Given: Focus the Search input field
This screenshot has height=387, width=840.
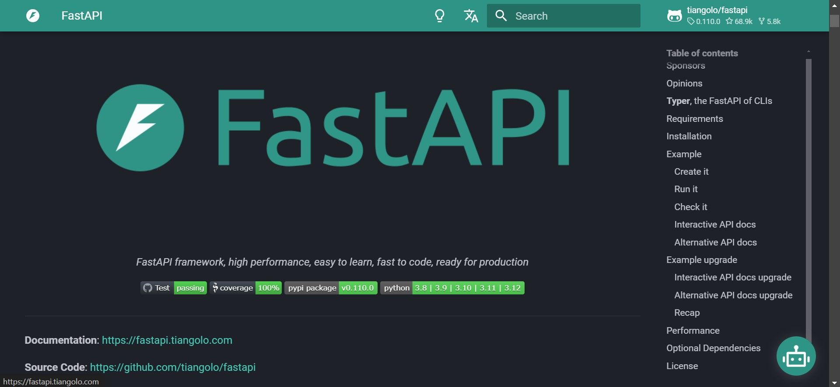Looking at the screenshot, I should [x=563, y=16].
